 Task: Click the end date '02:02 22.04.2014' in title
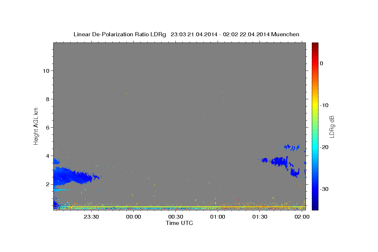pos(246,34)
